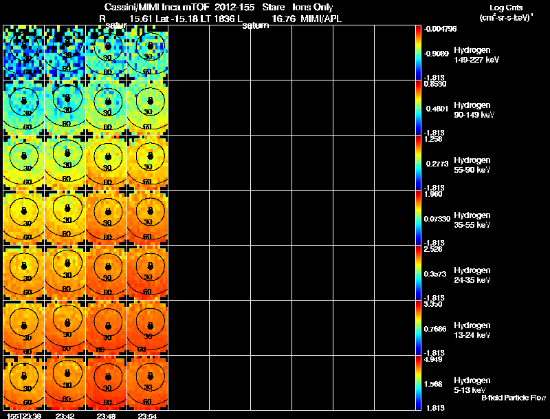This screenshot has height=419, width=550.
Task: Click the '1.960' color scale value
Action: point(433,194)
